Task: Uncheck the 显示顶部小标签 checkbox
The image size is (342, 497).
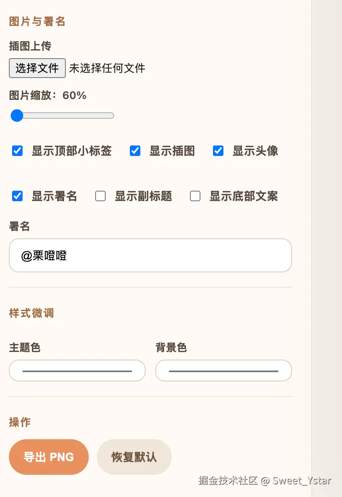Action: [17, 151]
